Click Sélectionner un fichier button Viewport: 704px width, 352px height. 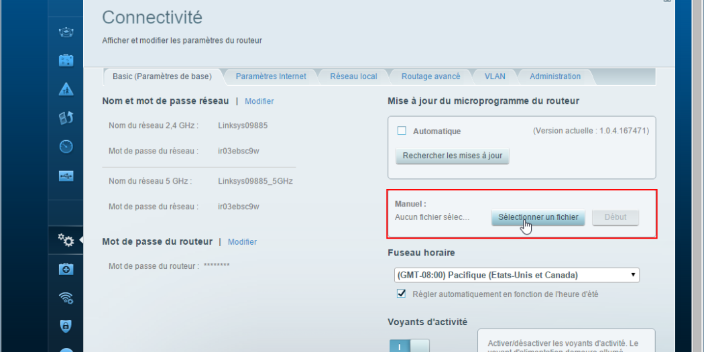[538, 217]
